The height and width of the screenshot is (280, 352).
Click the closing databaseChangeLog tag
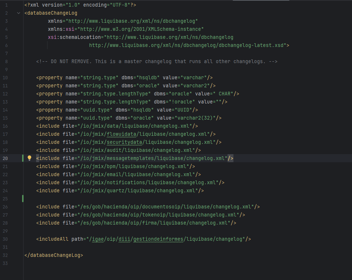coord(54,255)
